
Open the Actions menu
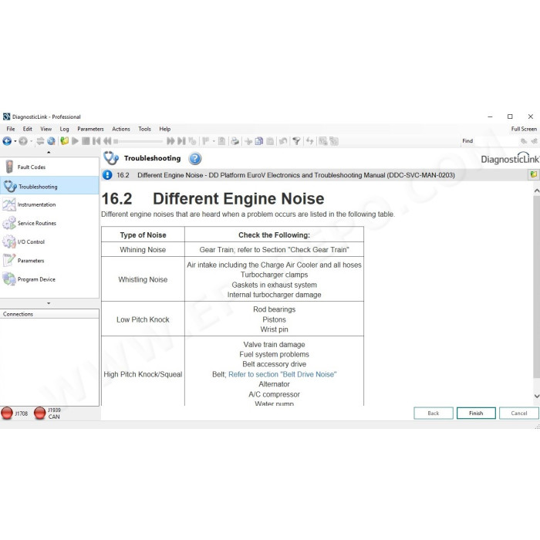pyautogui.click(x=121, y=129)
